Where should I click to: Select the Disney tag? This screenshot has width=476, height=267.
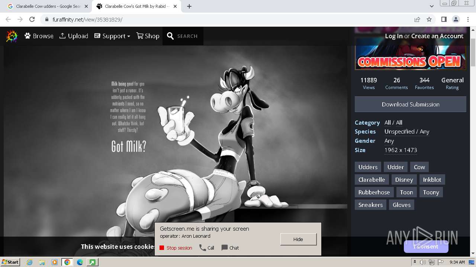404,179
